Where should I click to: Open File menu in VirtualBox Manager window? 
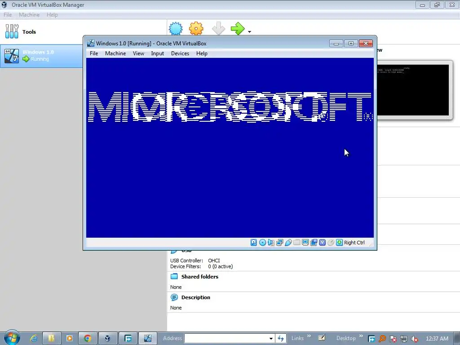[8, 15]
